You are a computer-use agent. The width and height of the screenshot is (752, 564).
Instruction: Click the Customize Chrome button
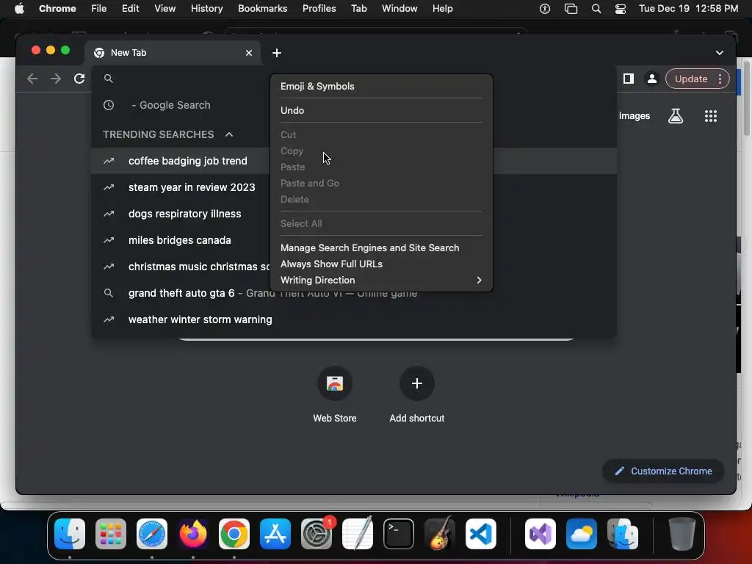tap(663, 471)
